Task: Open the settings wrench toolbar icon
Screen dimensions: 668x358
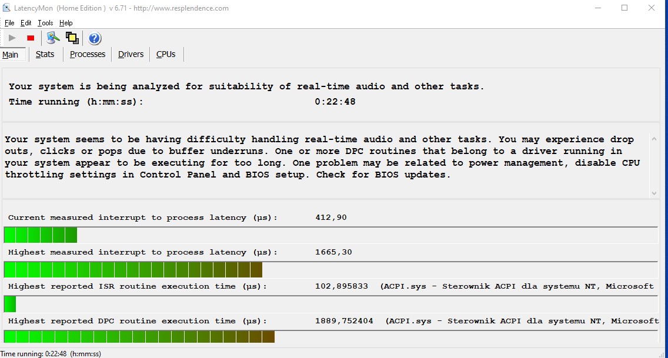Action: (x=52, y=38)
